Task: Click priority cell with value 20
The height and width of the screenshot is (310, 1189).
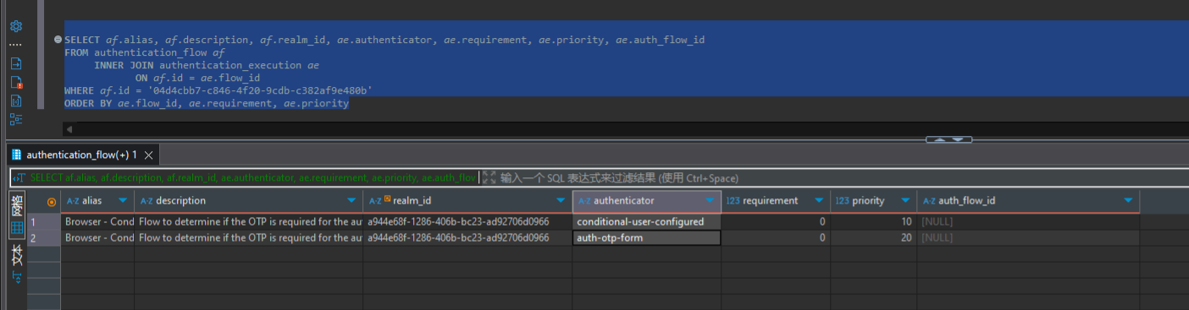Action: pyautogui.click(x=873, y=238)
